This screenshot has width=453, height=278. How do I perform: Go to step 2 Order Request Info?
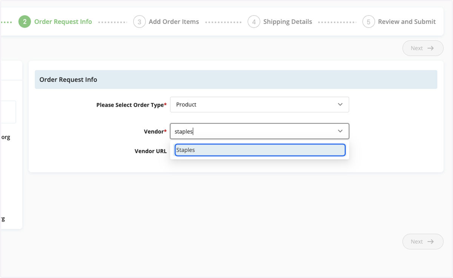pyautogui.click(x=55, y=22)
